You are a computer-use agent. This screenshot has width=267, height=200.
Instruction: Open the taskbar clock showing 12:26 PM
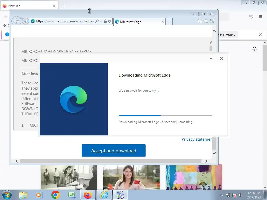254,195
